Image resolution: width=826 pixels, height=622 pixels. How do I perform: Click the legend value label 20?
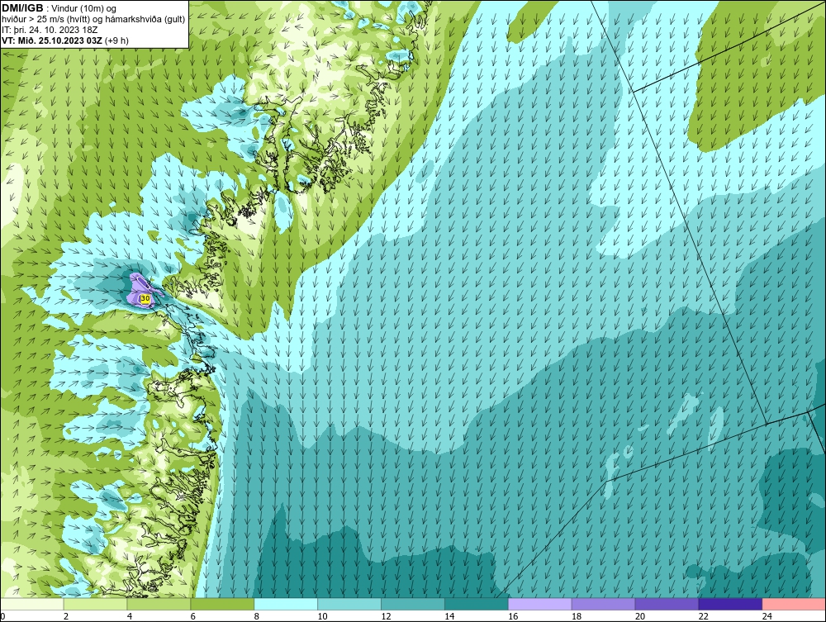point(640,616)
